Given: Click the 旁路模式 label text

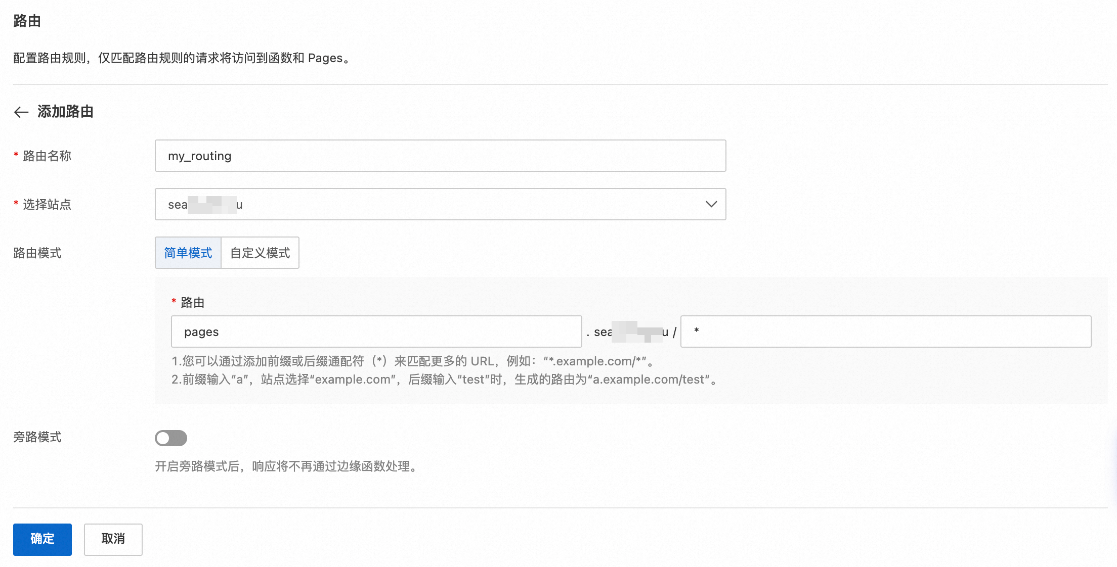Looking at the screenshot, I should click(37, 437).
